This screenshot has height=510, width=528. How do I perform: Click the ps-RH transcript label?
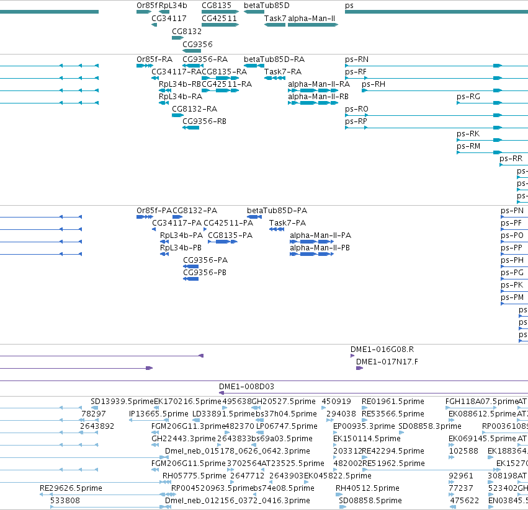click(373, 84)
